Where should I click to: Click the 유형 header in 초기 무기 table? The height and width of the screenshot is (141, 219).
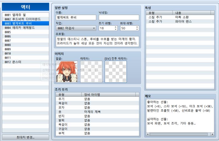tap(69, 95)
